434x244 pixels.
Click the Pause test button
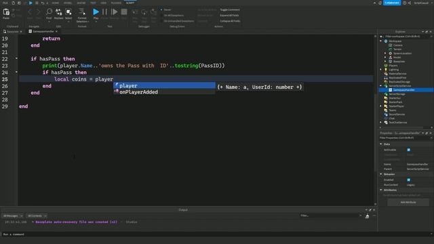pos(104,12)
